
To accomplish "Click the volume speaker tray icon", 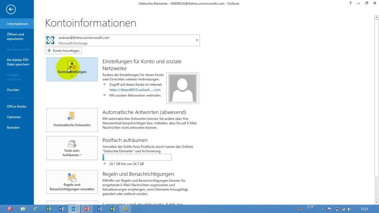I will pyautogui.click(x=349, y=209).
